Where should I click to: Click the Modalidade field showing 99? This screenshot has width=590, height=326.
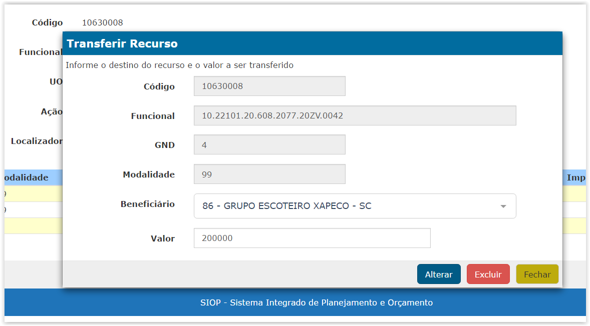pos(269,174)
